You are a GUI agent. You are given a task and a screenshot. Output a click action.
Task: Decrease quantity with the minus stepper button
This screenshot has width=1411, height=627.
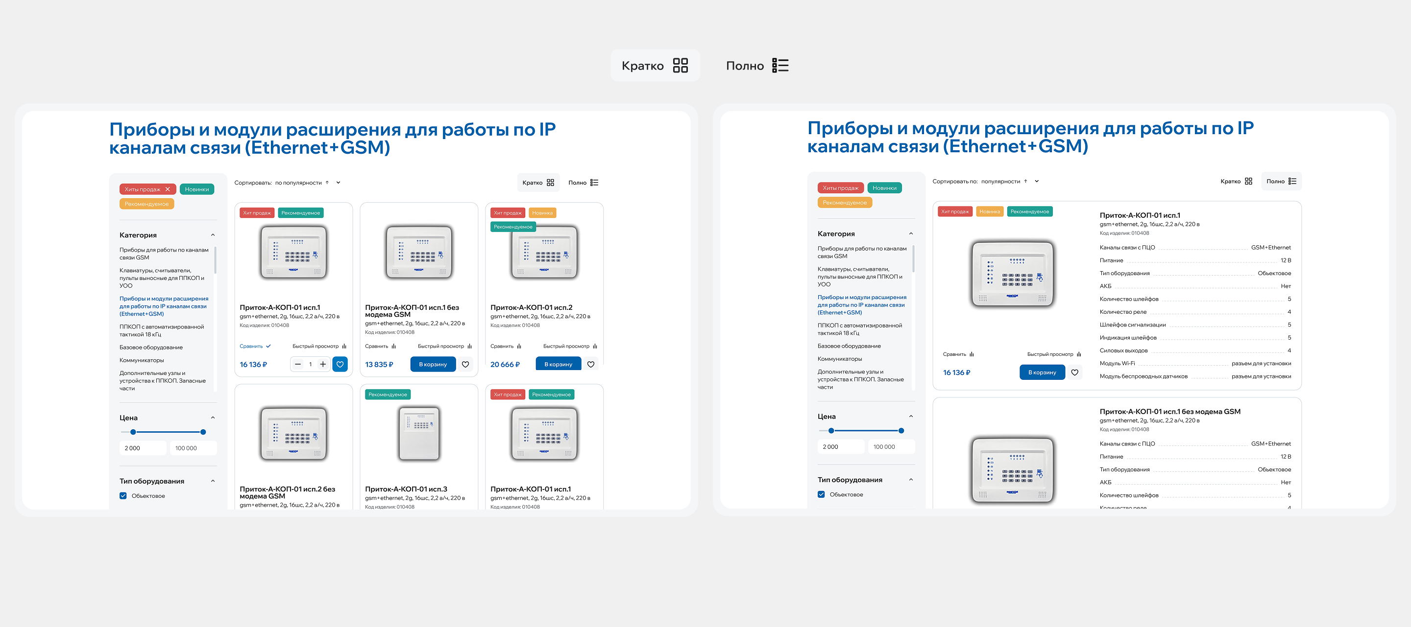click(x=298, y=364)
